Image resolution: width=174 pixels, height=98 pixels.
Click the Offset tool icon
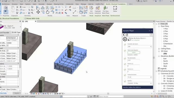pyautogui.click(x=43, y=8)
